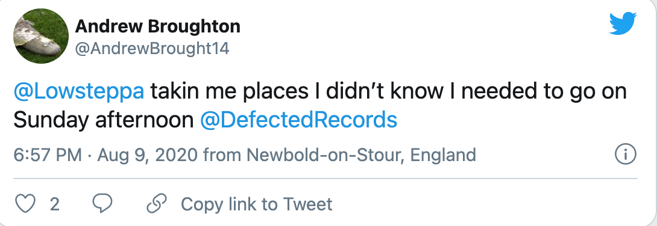The image size is (657, 226).
Task: Click the word 'from' before the location
Action: pos(222,155)
